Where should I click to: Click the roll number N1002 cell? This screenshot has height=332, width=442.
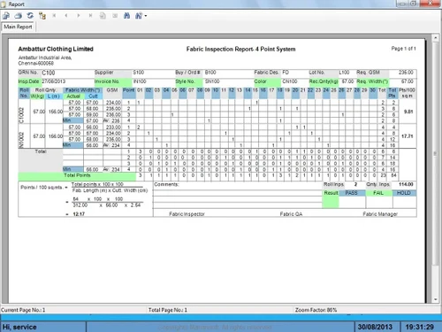click(21, 140)
